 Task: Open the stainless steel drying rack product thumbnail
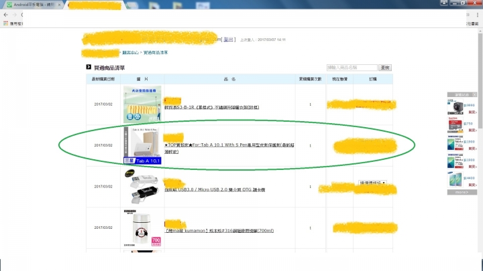142,104
